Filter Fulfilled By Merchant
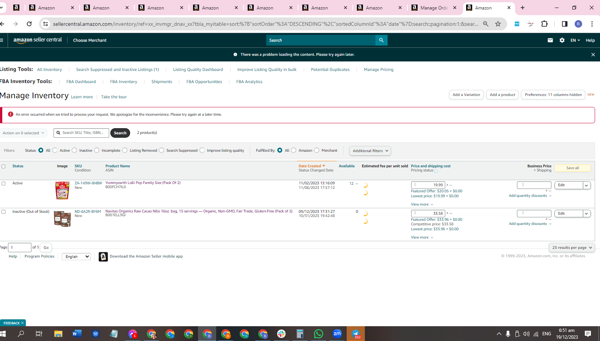This screenshot has height=341, width=600. click(x=317, y=151)
